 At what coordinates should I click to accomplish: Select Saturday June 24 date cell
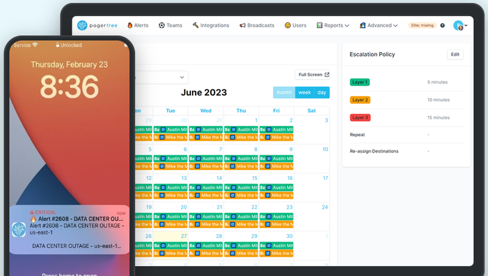click(312, 217)
